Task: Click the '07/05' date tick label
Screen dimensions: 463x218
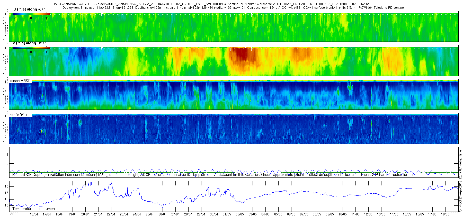Action: tap(304, 214)
